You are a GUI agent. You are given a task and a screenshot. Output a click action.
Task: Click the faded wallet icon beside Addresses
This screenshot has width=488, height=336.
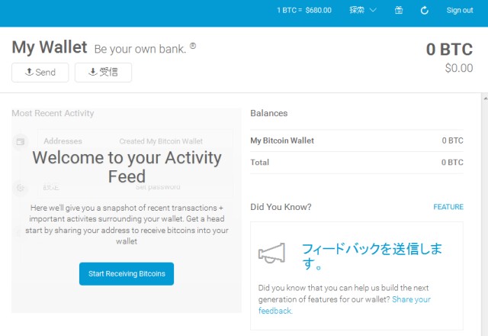(21, 141)
